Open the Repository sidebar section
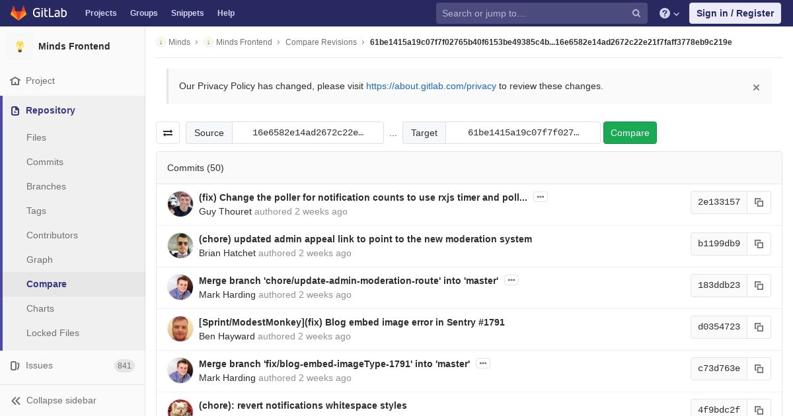Screen dimensions: 793x416 [x=50, y=110]
